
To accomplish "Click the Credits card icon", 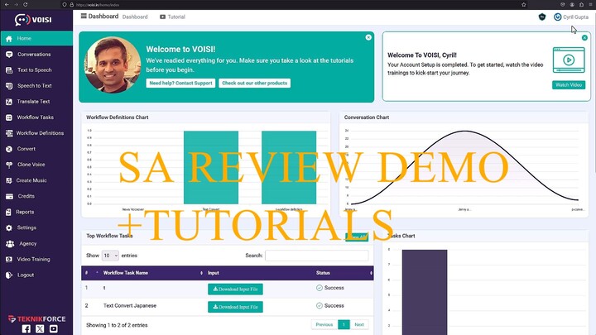I will point(9,196).
